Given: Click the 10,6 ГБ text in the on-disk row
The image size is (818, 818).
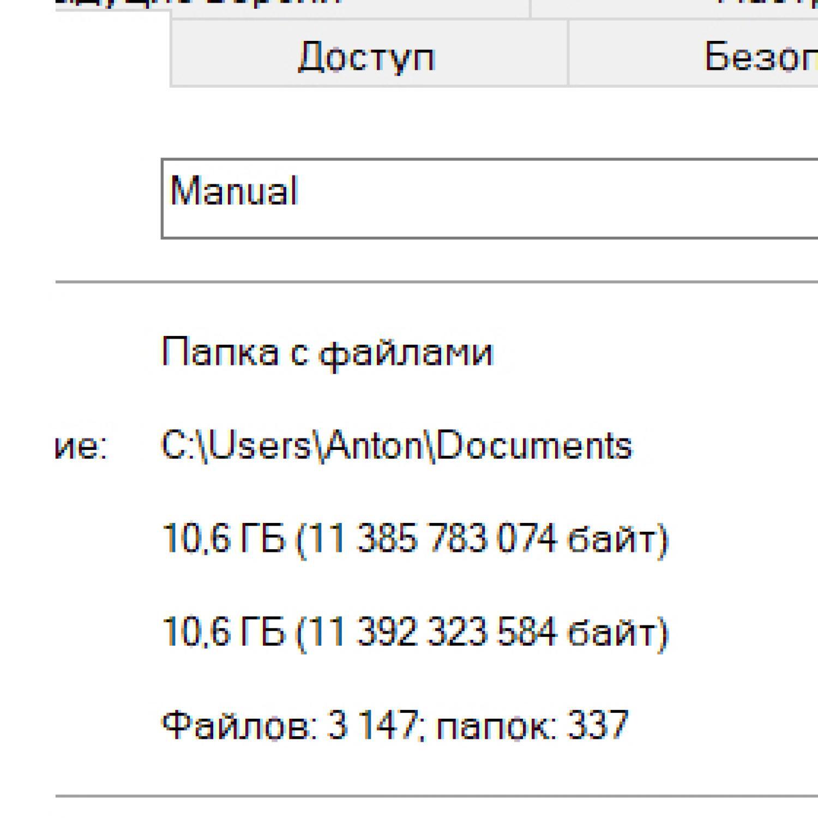Looking at the screenshot, I should [x=224, y=633].
